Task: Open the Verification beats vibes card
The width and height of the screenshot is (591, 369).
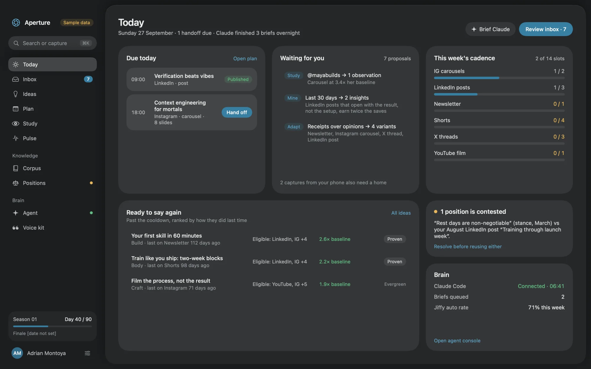Action: click(191, 79)
